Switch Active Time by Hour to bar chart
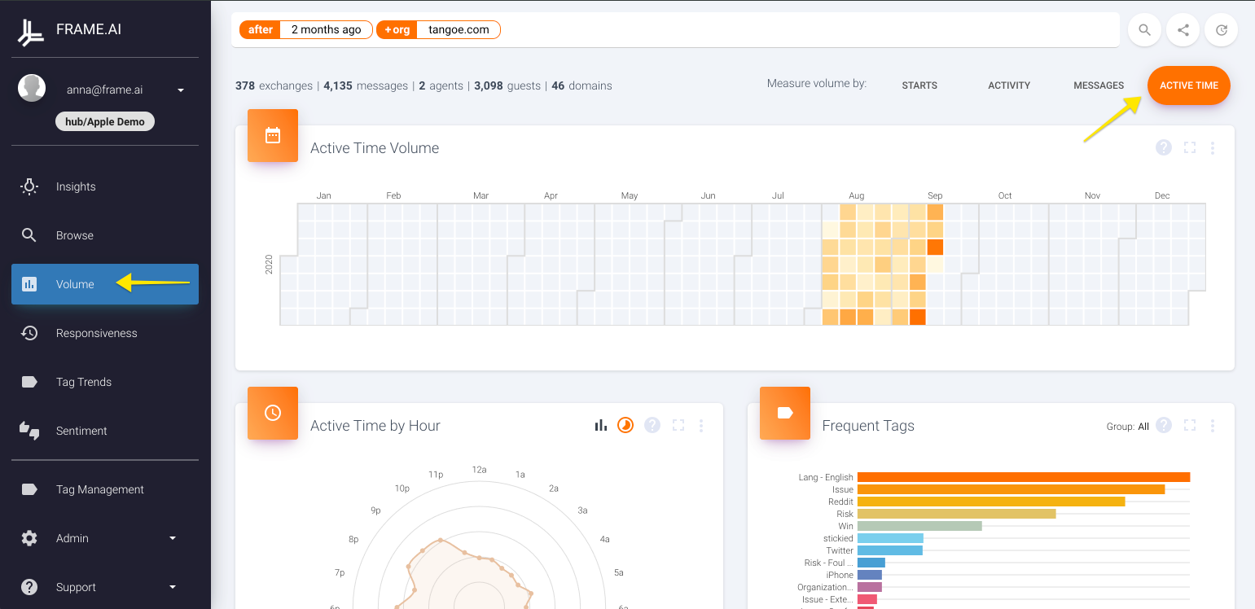The height and width of the screenshot is (609, 1255). pos(601,425)
